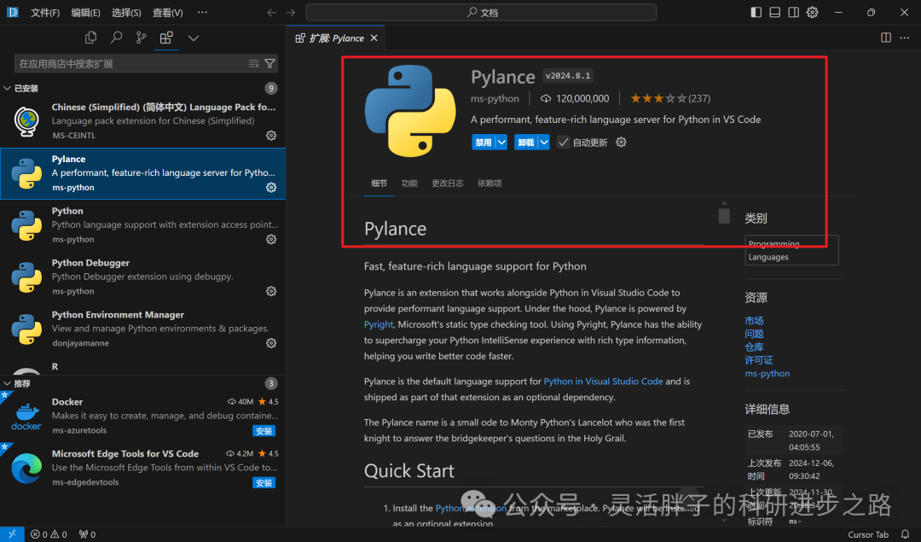Image resolution: width=921 pixels, height=542 pixels.
Task: Open more actions in editor tab bar
Action: pyautogui.click(x=905, y=38)
